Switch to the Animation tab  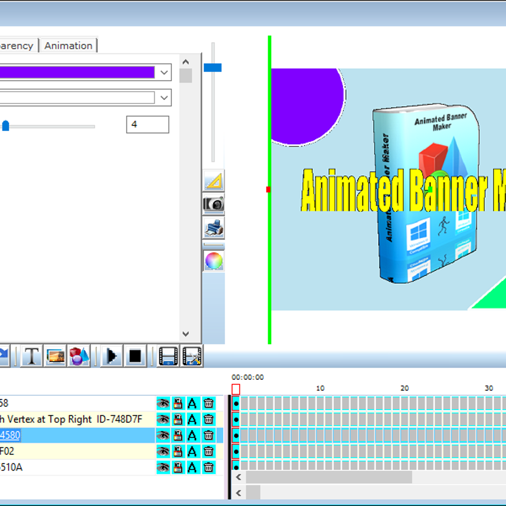pyautogui.click(x=68, y=46)
